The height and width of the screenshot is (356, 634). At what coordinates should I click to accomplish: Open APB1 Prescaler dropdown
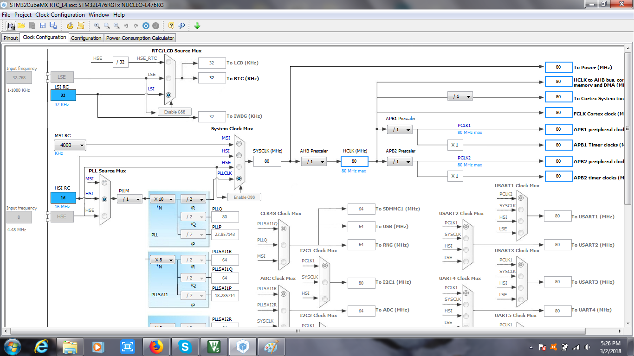click(x=400, y=129)
